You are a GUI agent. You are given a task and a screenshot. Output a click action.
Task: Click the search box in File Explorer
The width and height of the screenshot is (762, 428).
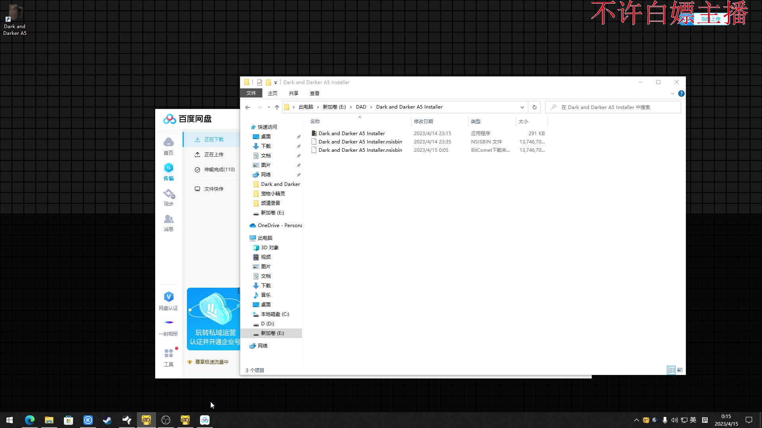pyautogui.click(x=613, y=107)
